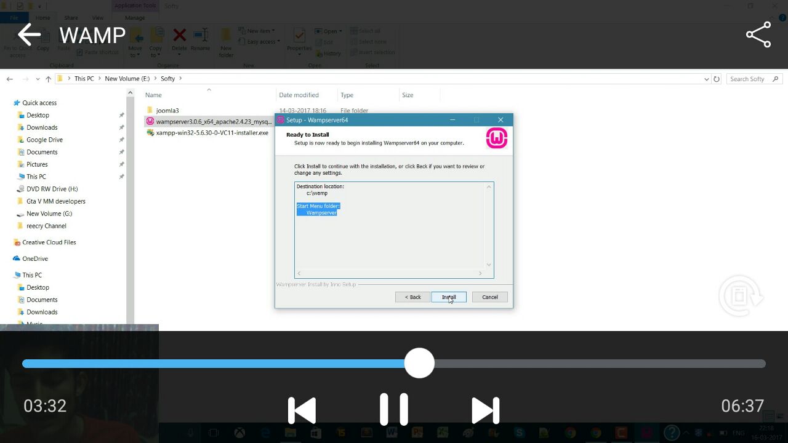Open OneDrive in navigation pane
Viewport: 788px width, 443px height.
tap(35, 258)
